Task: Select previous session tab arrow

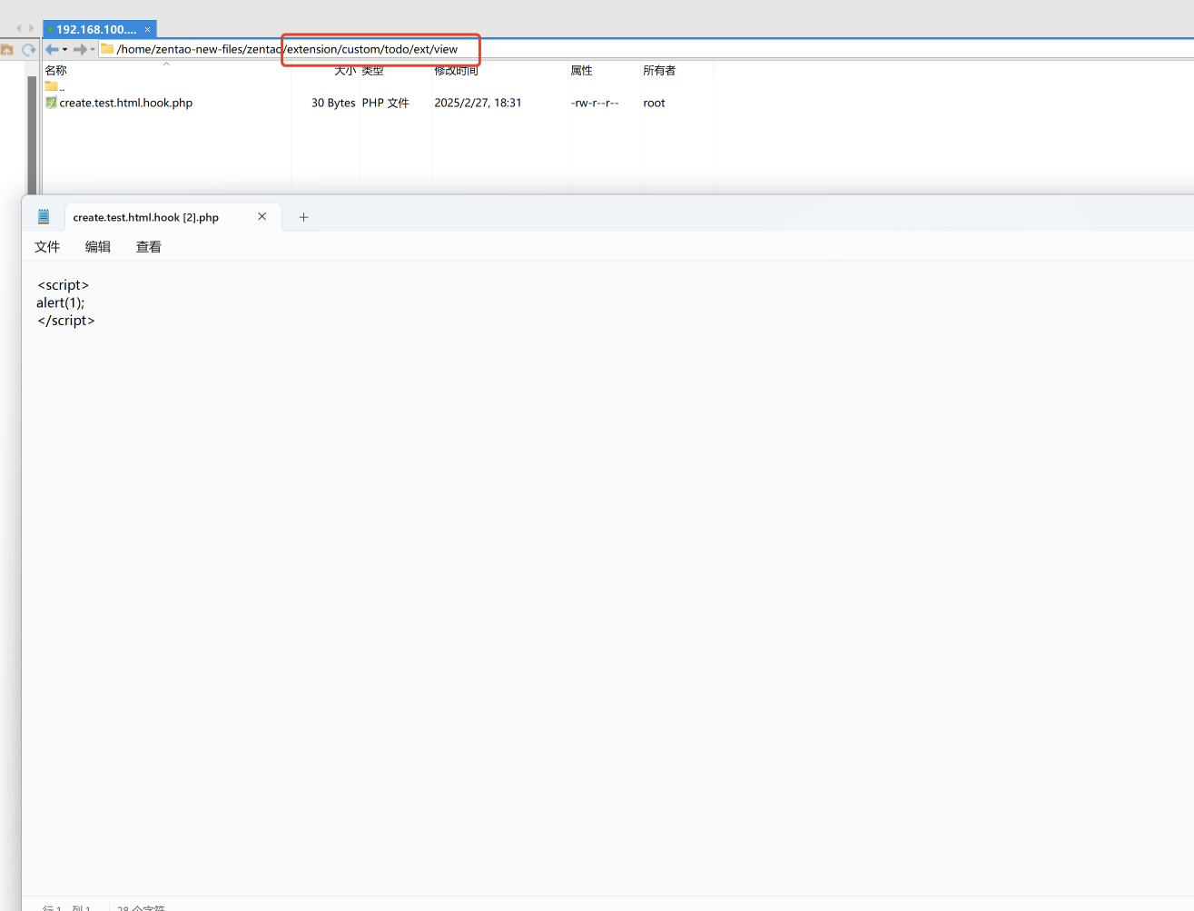Action: (x=19, y=28)
